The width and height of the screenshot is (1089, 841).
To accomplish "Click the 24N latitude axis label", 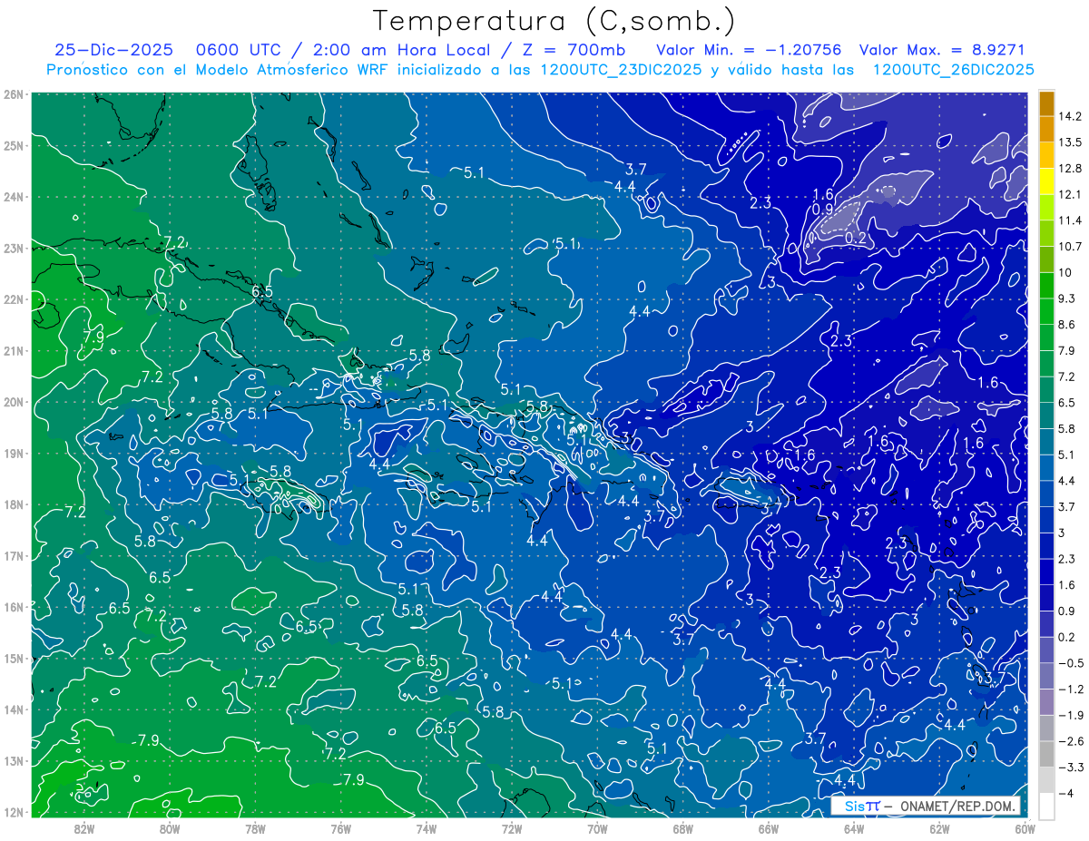I will pos(14,197).
